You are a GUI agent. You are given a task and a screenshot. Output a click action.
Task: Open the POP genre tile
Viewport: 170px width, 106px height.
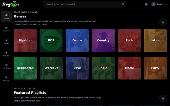(51, 41)
